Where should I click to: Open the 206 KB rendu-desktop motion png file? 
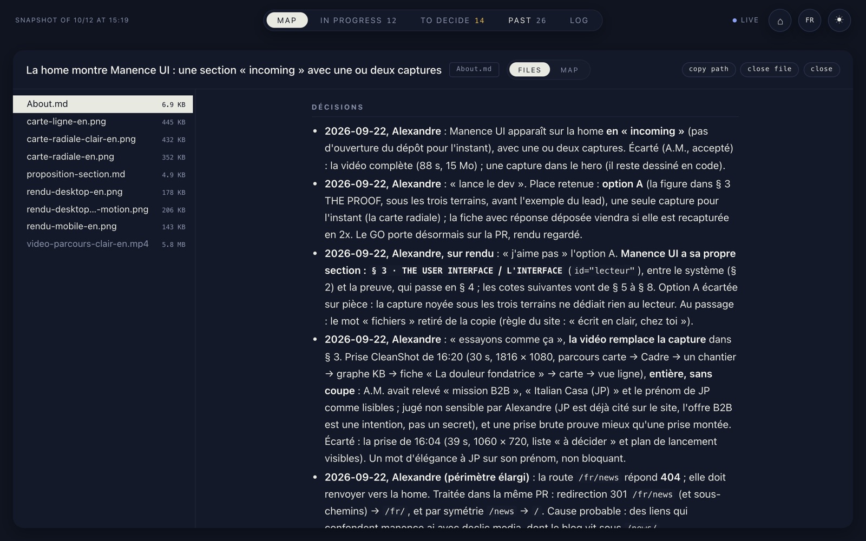pos(103,209)
